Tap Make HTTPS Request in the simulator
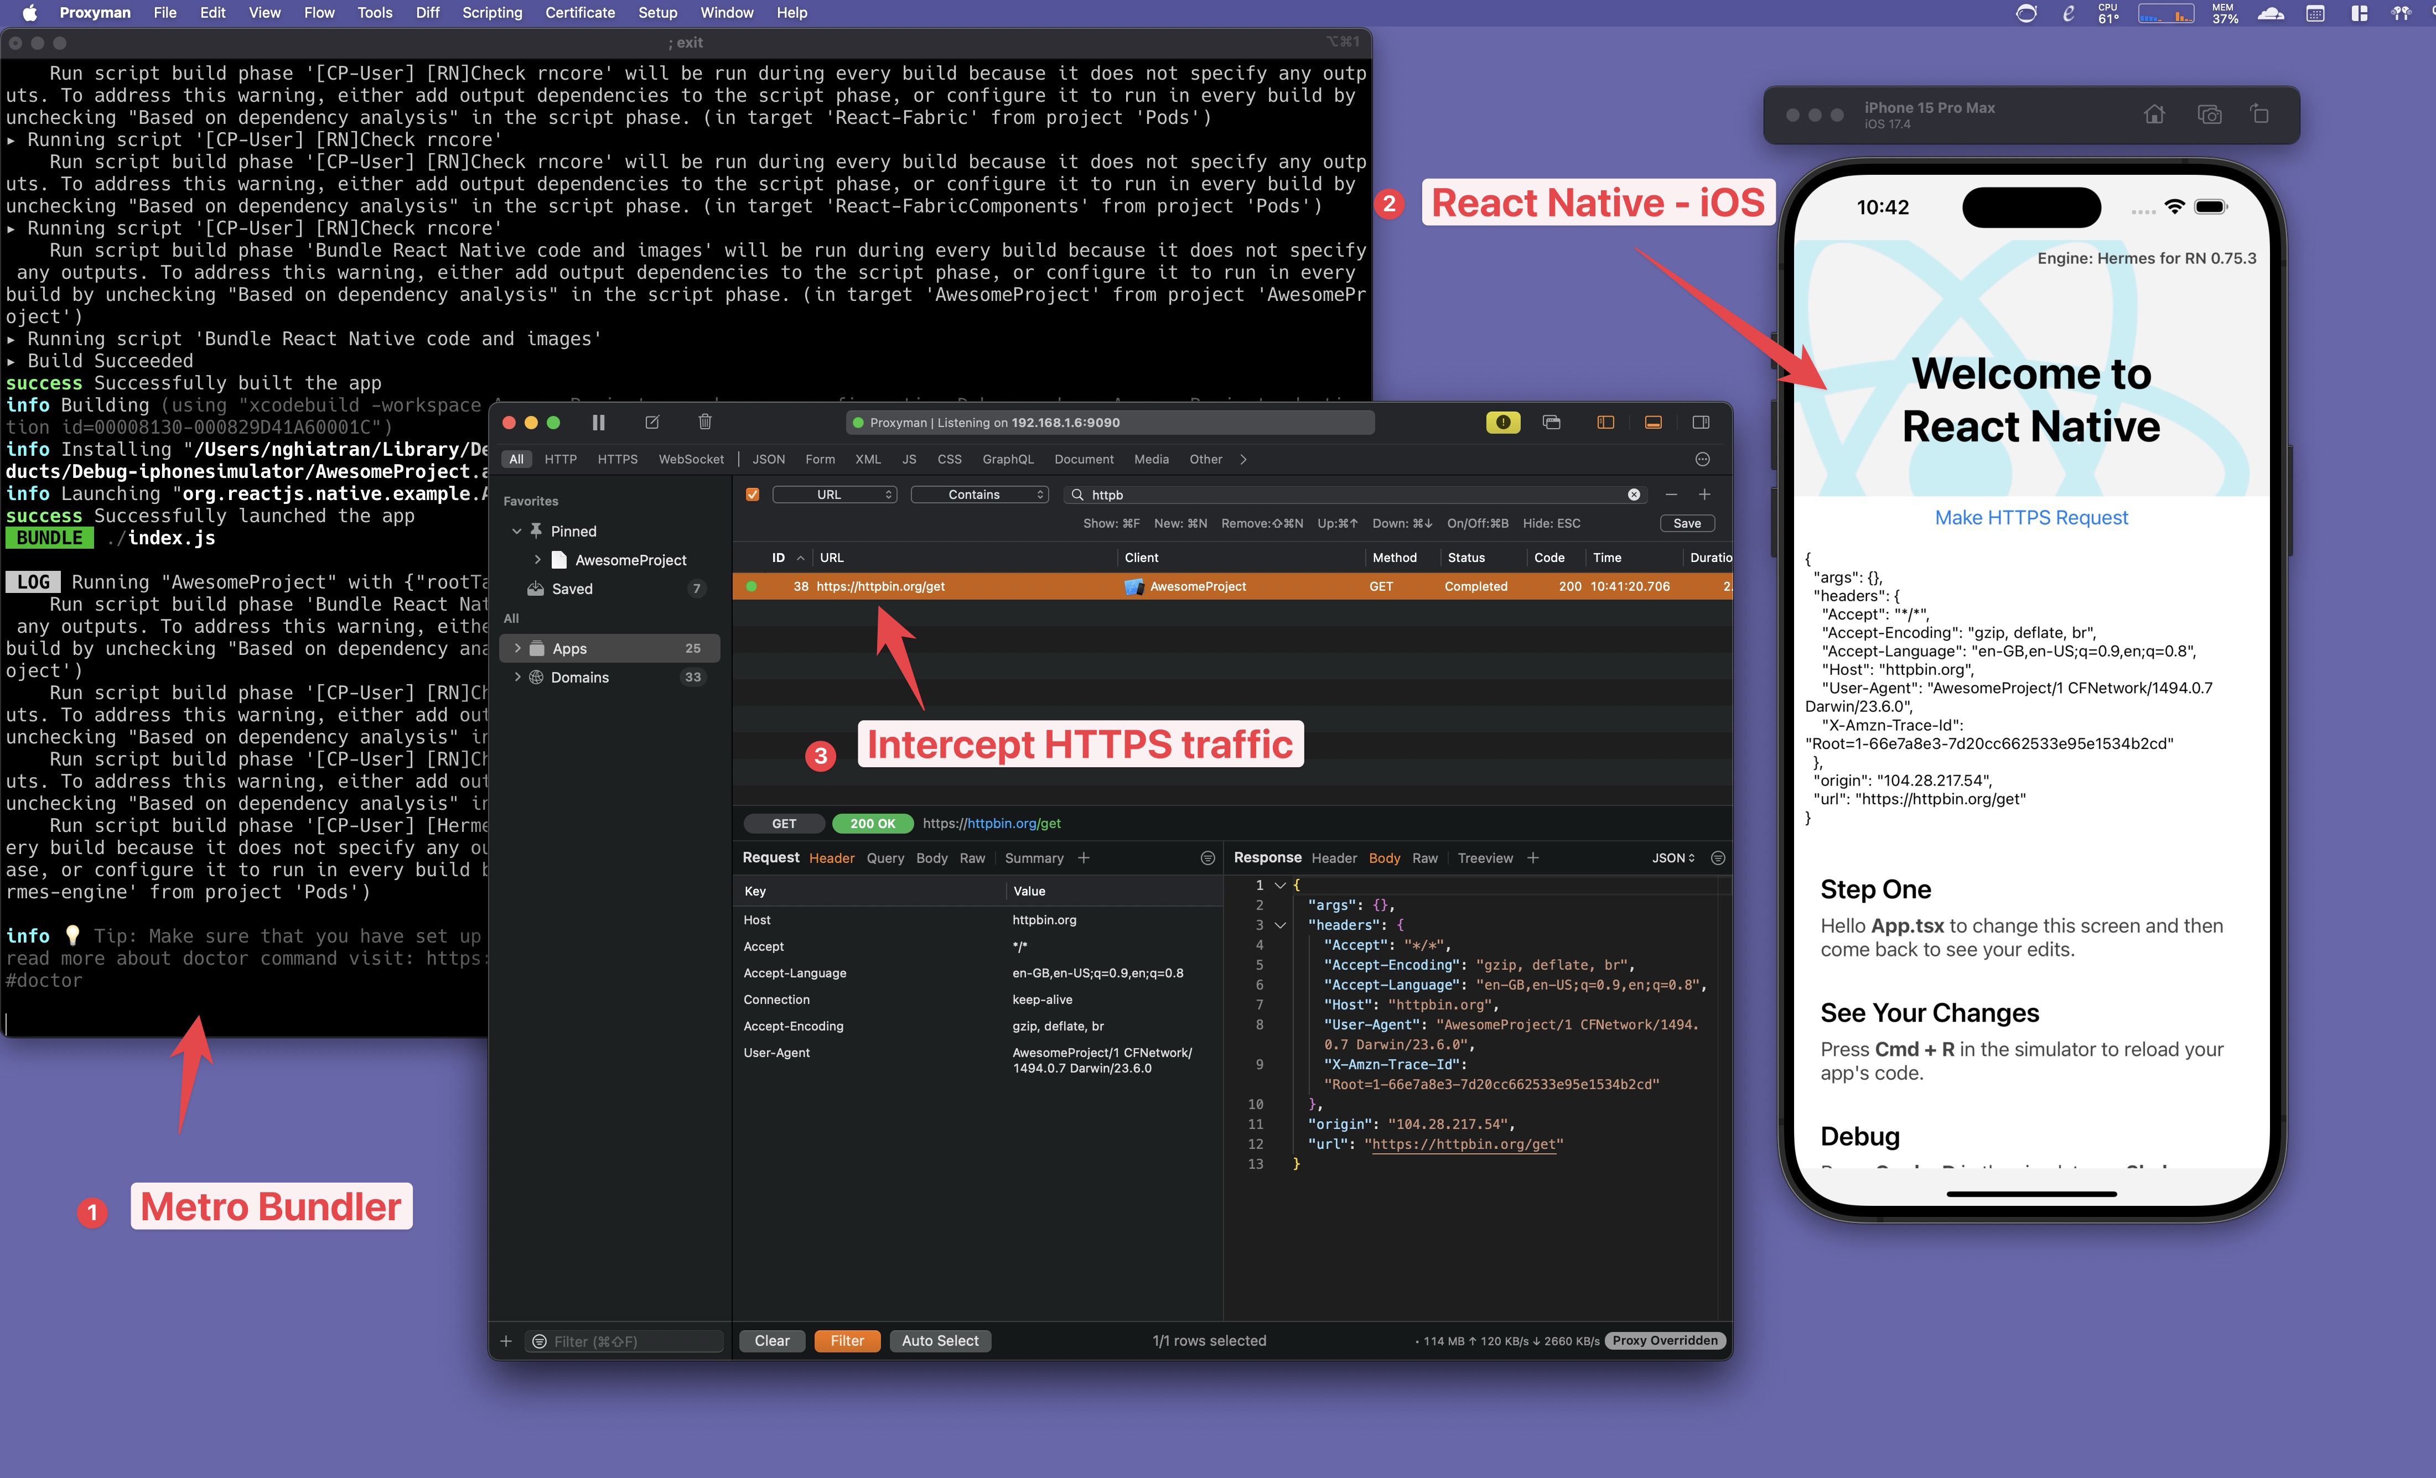The height and width of the screenshot is (1478, 2436). (2031, 518)
